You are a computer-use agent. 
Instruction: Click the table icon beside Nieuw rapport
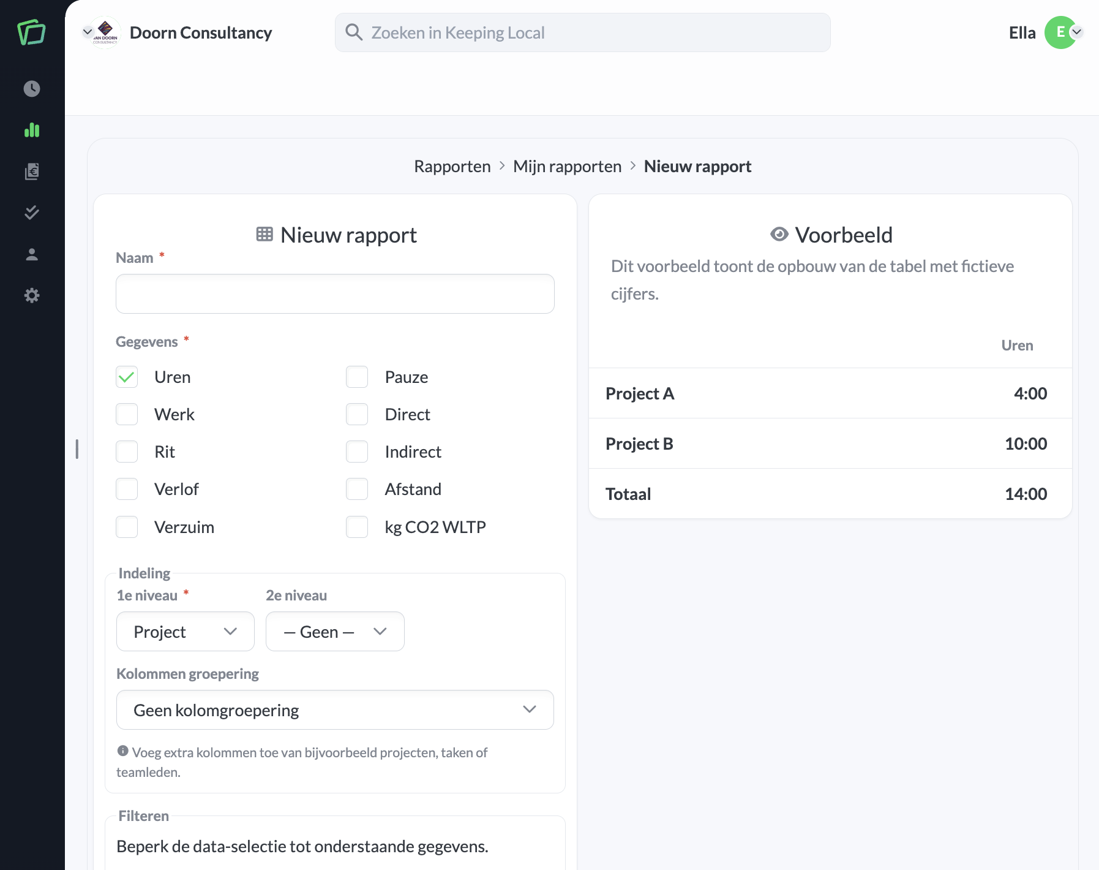pos(264,234)
